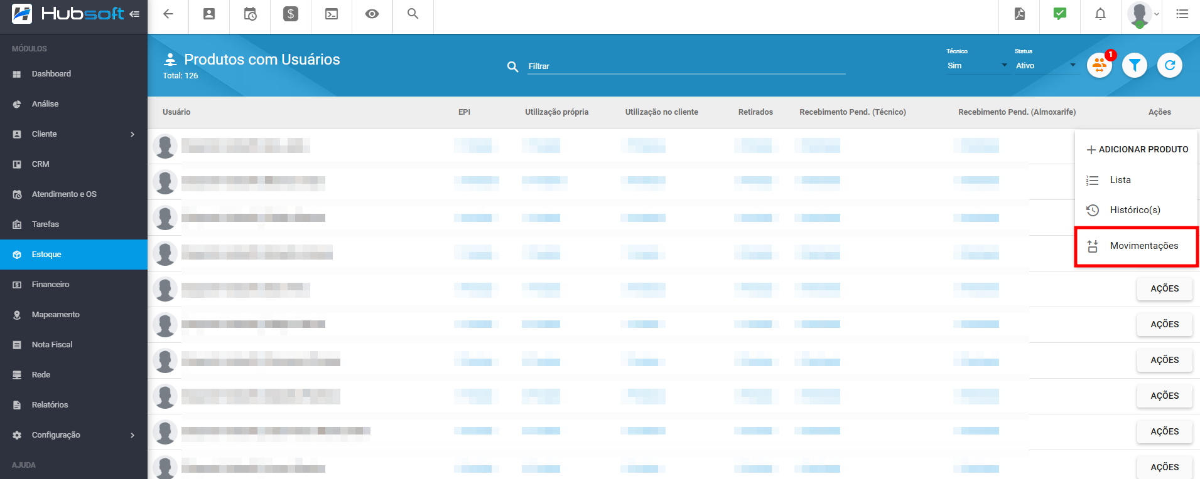Open the notifications bell
The image size is (1200, 479).
[x=1101, y=14]
